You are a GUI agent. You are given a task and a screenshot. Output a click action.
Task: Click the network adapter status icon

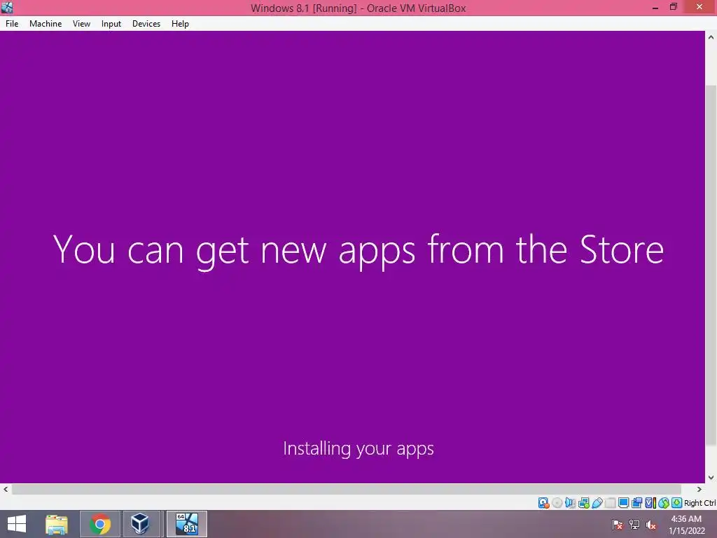click(x=583, y=503)
